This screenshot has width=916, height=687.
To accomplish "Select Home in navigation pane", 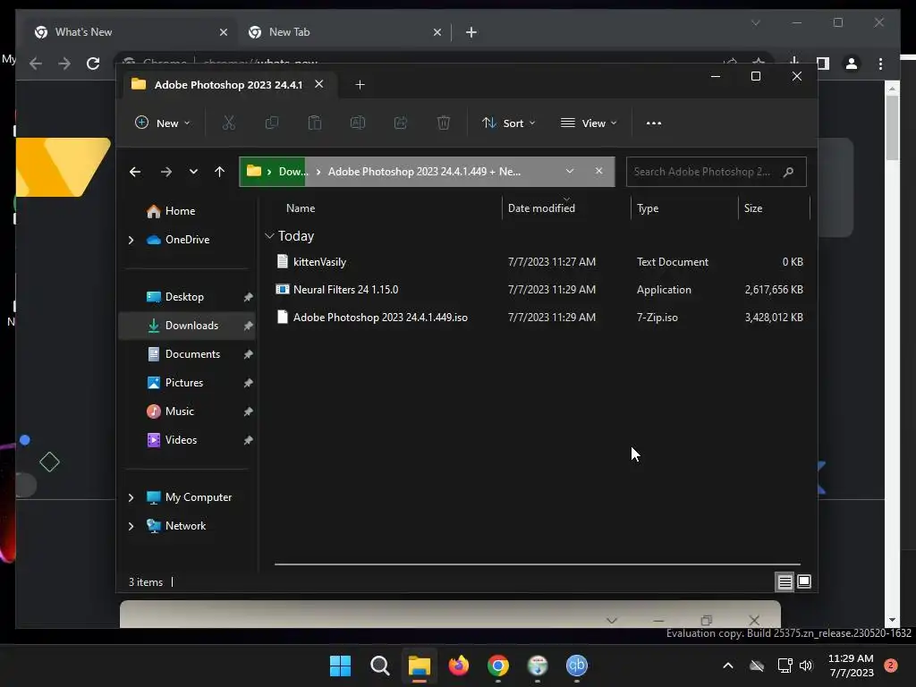I will click(179, 211).
